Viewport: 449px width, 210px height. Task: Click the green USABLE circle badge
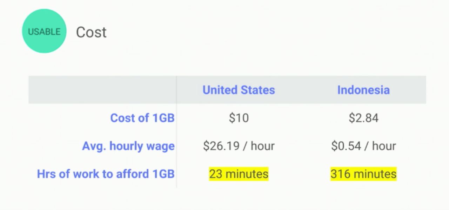44,31
